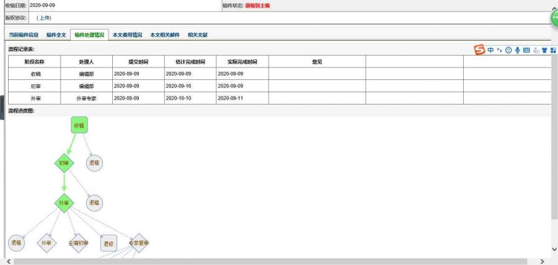Click the 外审 stage cell in table
558x265 pixels.
pyautogui.click(x=35, y=98)
